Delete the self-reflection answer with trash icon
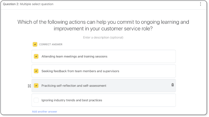Image resolution: width=209 pixels, height=117 pixels. (173, 85)
